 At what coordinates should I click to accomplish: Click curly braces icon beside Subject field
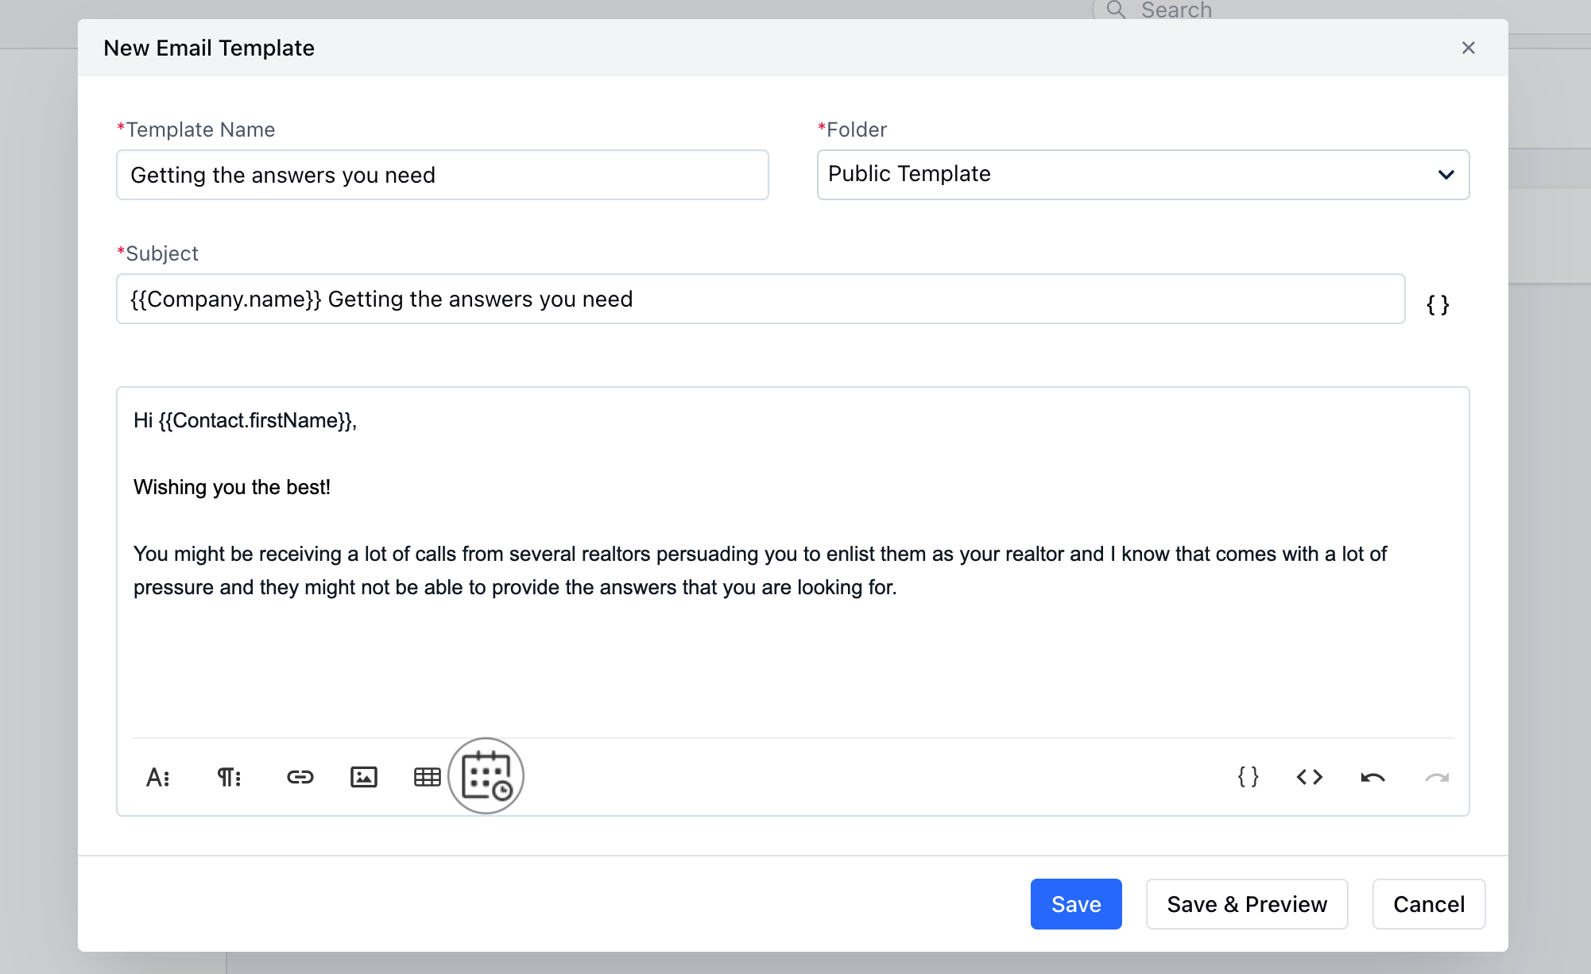1438,304
